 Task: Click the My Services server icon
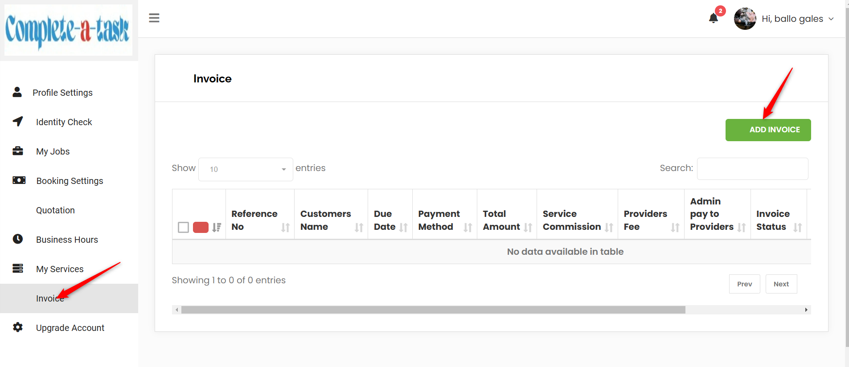18,269
